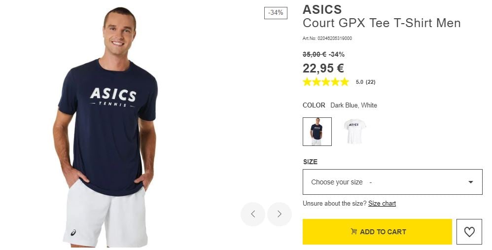Select the Dark Blue color thumbnail

point(317,132)
